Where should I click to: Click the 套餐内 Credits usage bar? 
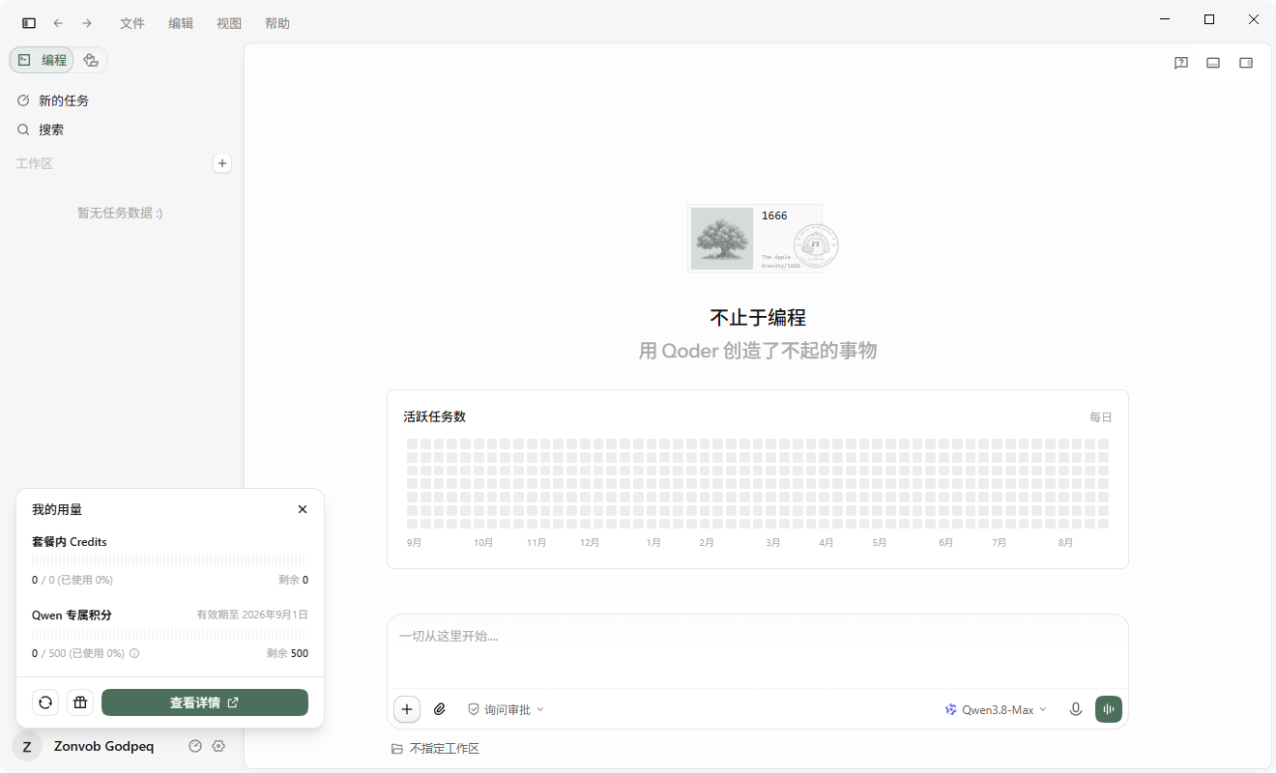click(x=168, y=560)
